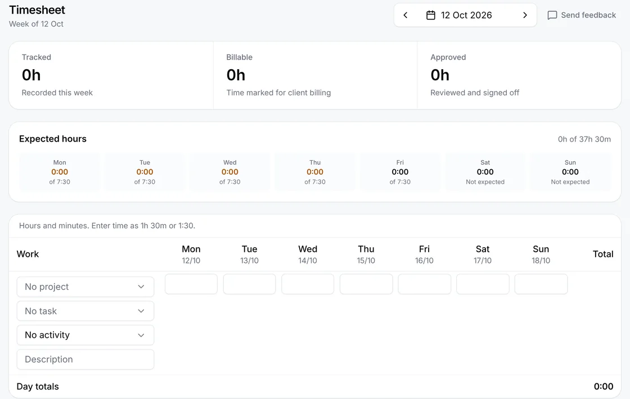Select the Fri 16/10 time entry field

pyautogui.click(x=424, y=284)
